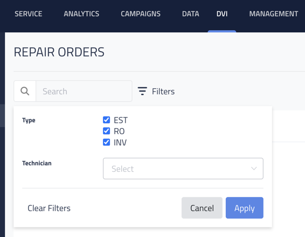Click the magnifying glass search icon

coord(25,91)
